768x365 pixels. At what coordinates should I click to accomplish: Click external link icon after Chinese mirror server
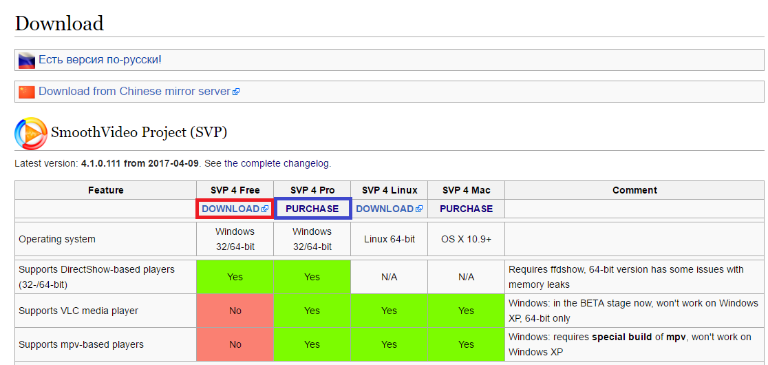236,92
